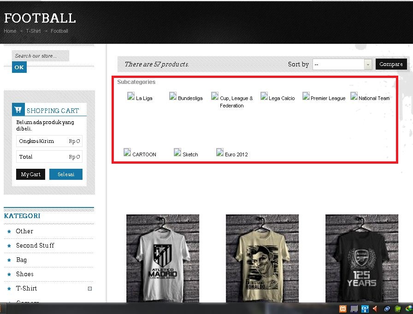Click the Selesai checkout button
413x314 pixels.
coord(66,174)
